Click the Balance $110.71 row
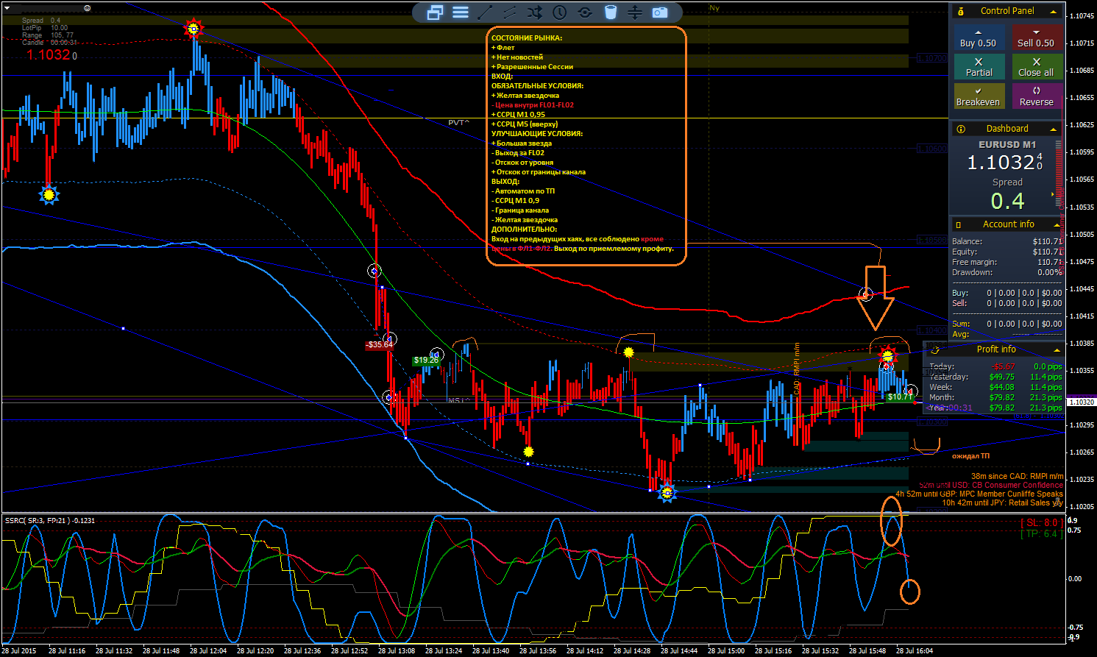This screenshot has width=1097, height=657. point(1007,241)
